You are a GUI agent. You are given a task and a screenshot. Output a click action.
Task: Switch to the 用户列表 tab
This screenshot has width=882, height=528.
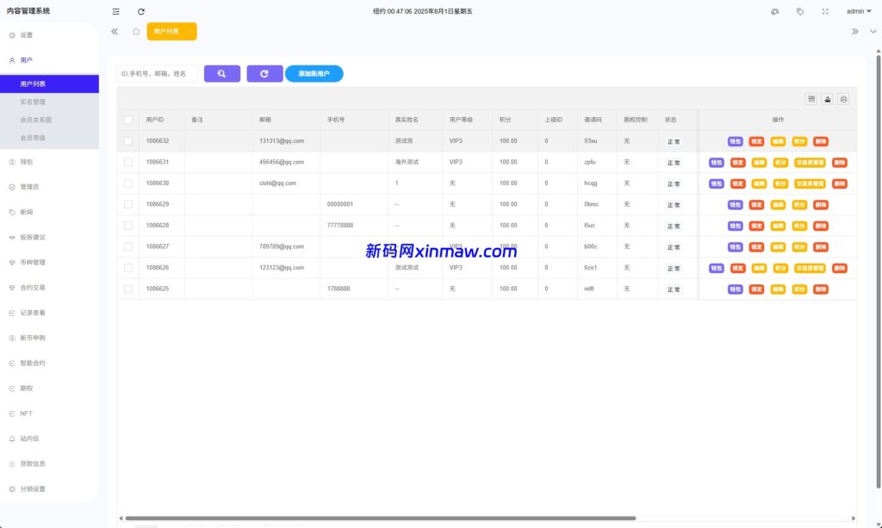click(x=166, y=31)
